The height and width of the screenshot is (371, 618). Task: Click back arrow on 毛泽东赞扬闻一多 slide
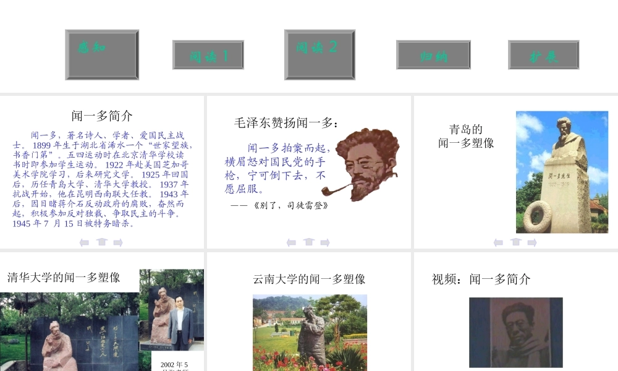[x=291, y=242]
